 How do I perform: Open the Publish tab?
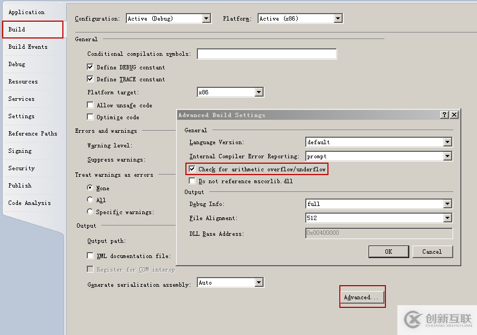20,185
